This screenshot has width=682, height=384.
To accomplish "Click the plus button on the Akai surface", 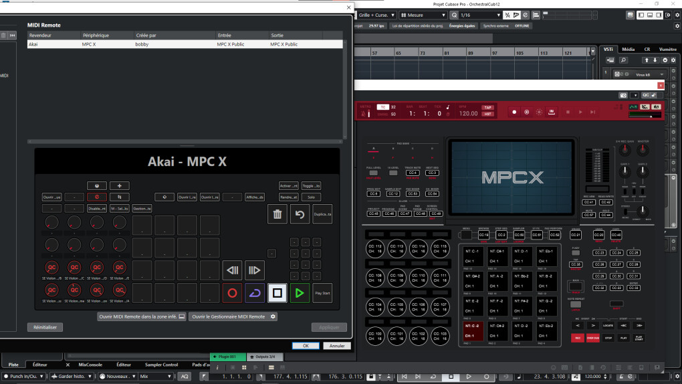I will point(119,185).
